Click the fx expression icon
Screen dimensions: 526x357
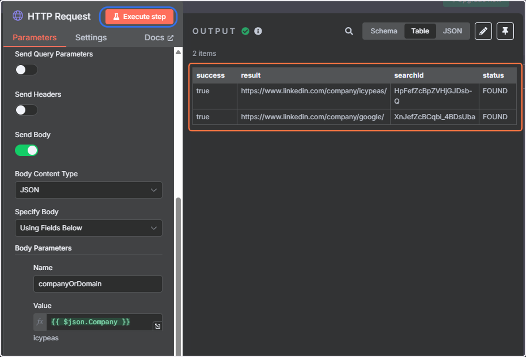click(40, 322)
